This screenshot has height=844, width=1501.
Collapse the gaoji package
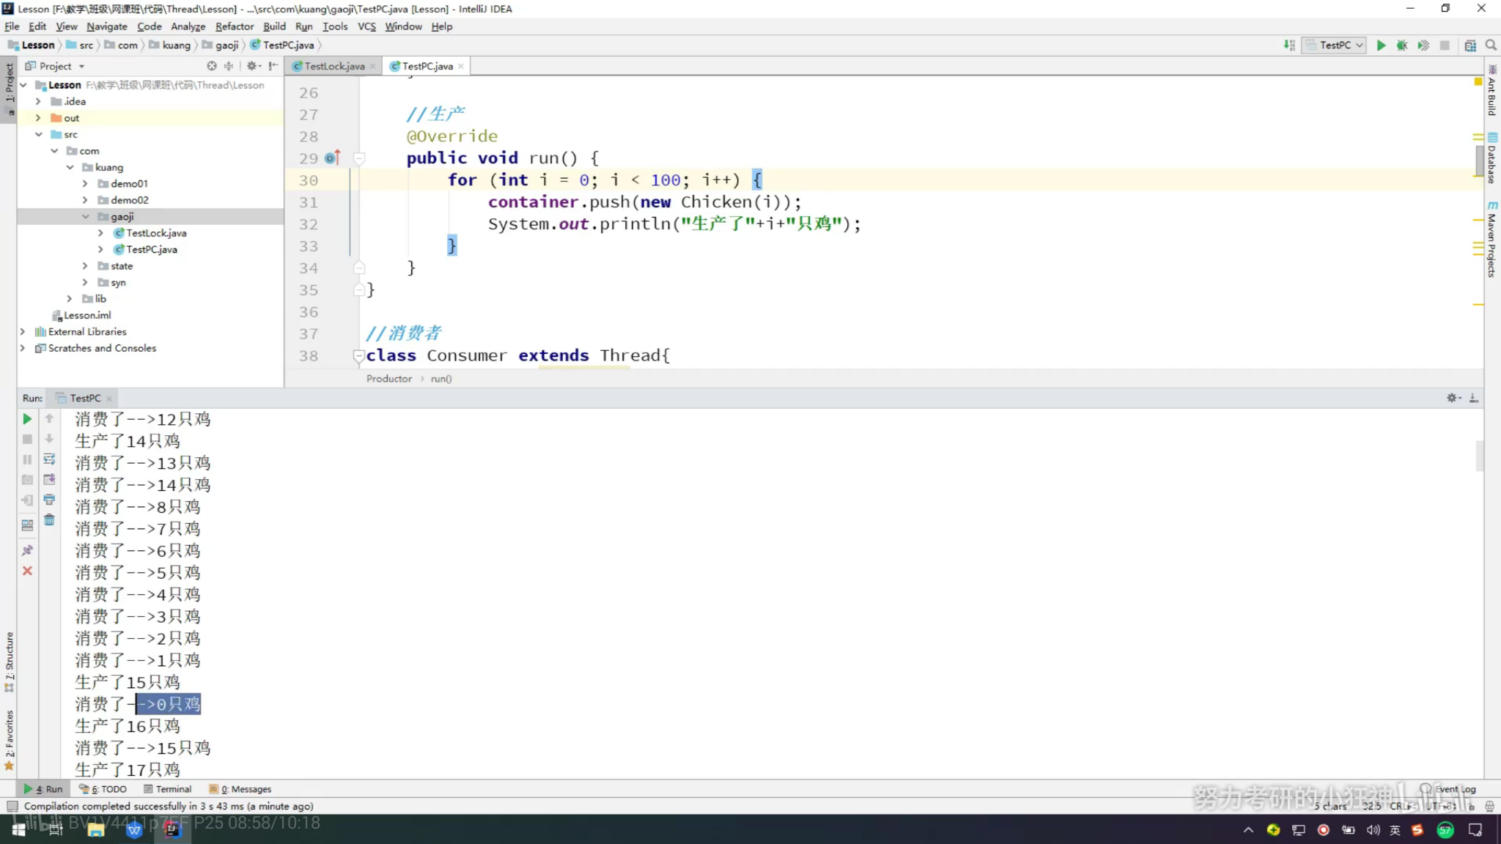point(85,217)
